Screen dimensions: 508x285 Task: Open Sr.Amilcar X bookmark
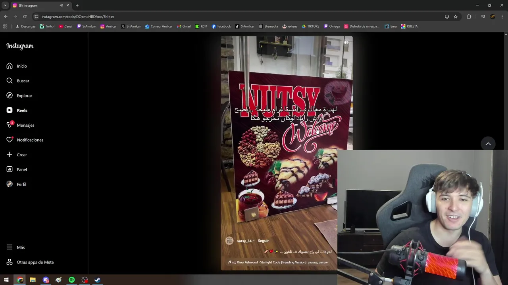click(x=131, y=26)
